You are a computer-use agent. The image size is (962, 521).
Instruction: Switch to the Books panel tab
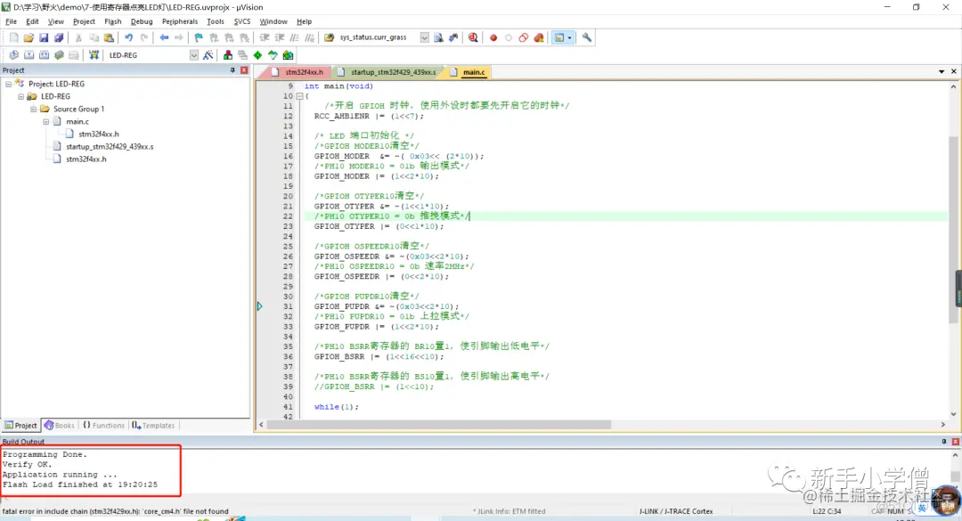pyautogui.click(x=60, y=426)
